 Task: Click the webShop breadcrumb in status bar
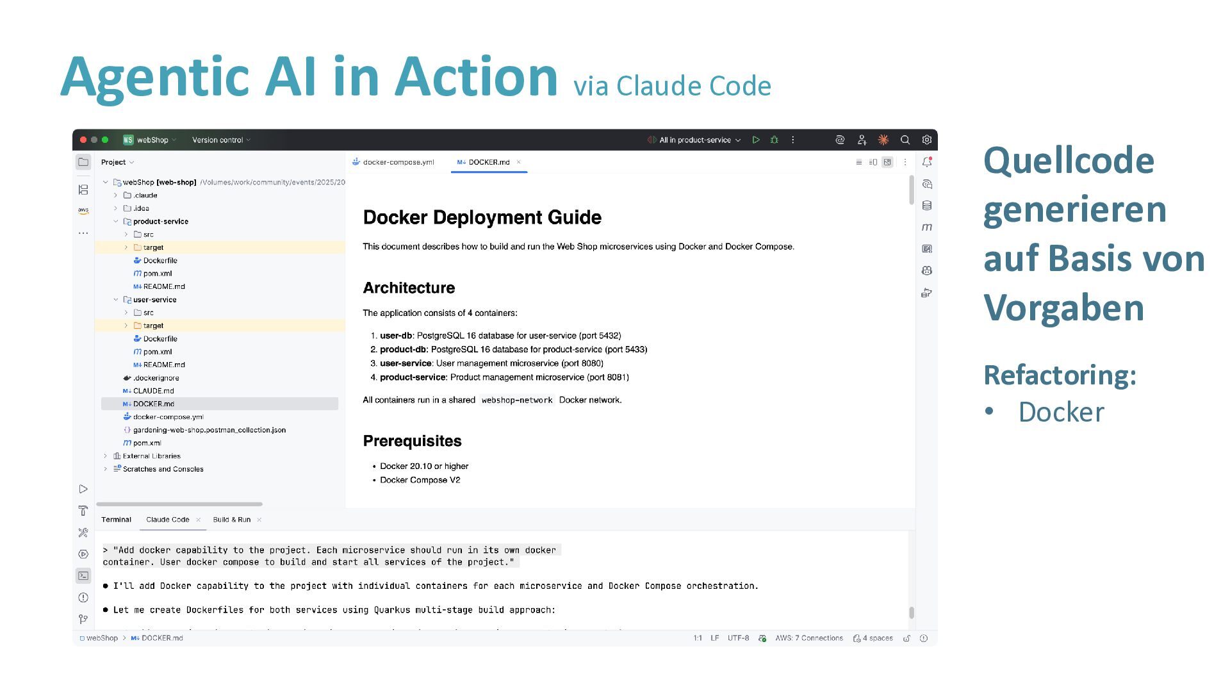pyautogui.click(x=102, y=638)
